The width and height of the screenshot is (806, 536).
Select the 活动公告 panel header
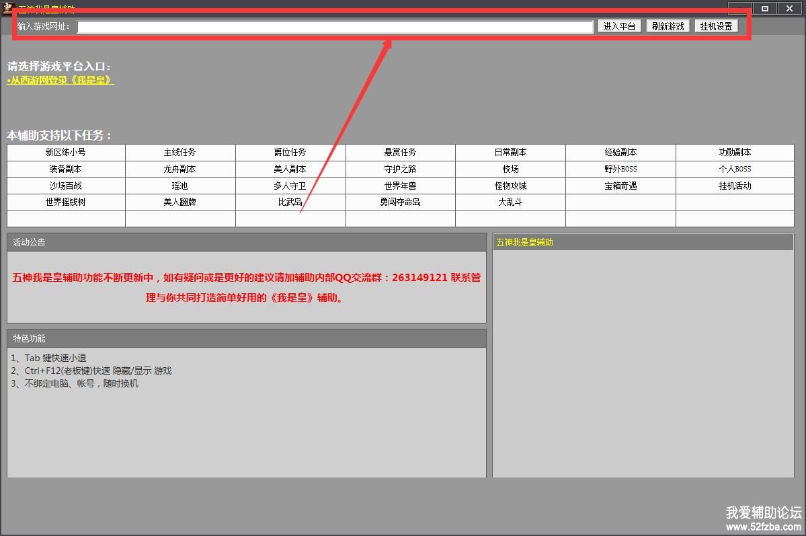coord(246,242)
